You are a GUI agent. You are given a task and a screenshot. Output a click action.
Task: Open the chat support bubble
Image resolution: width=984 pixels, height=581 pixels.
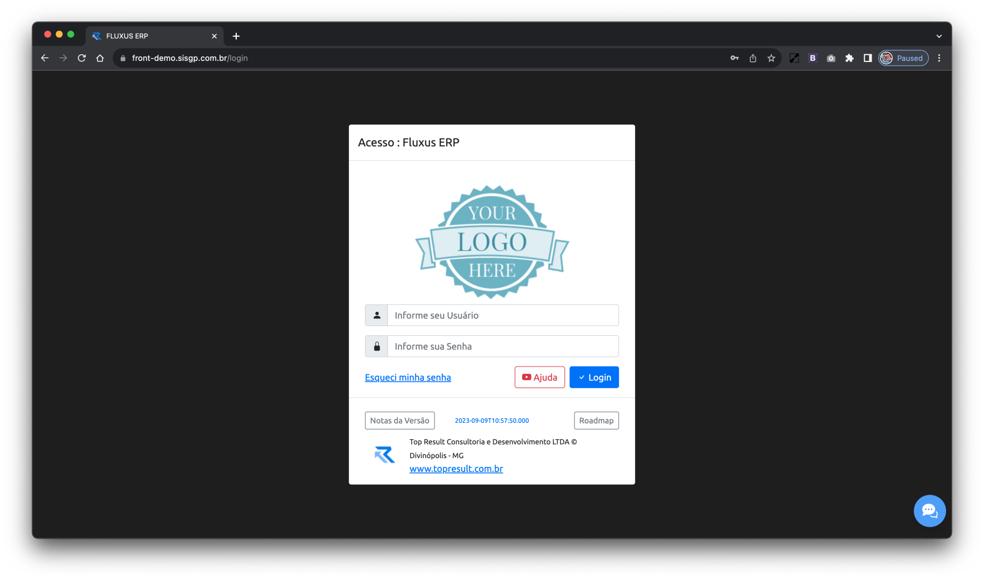tap(929, 510)
